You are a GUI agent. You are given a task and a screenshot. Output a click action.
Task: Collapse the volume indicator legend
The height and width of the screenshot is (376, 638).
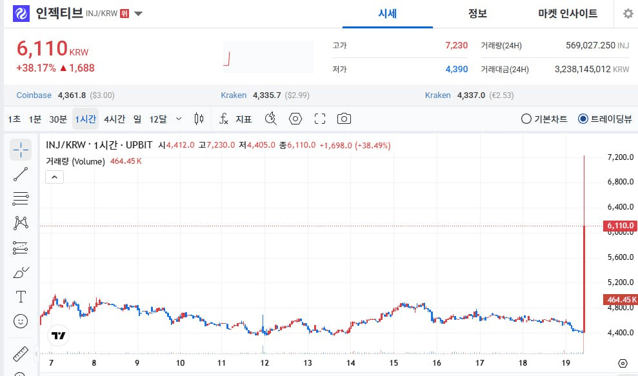(54, 177)
